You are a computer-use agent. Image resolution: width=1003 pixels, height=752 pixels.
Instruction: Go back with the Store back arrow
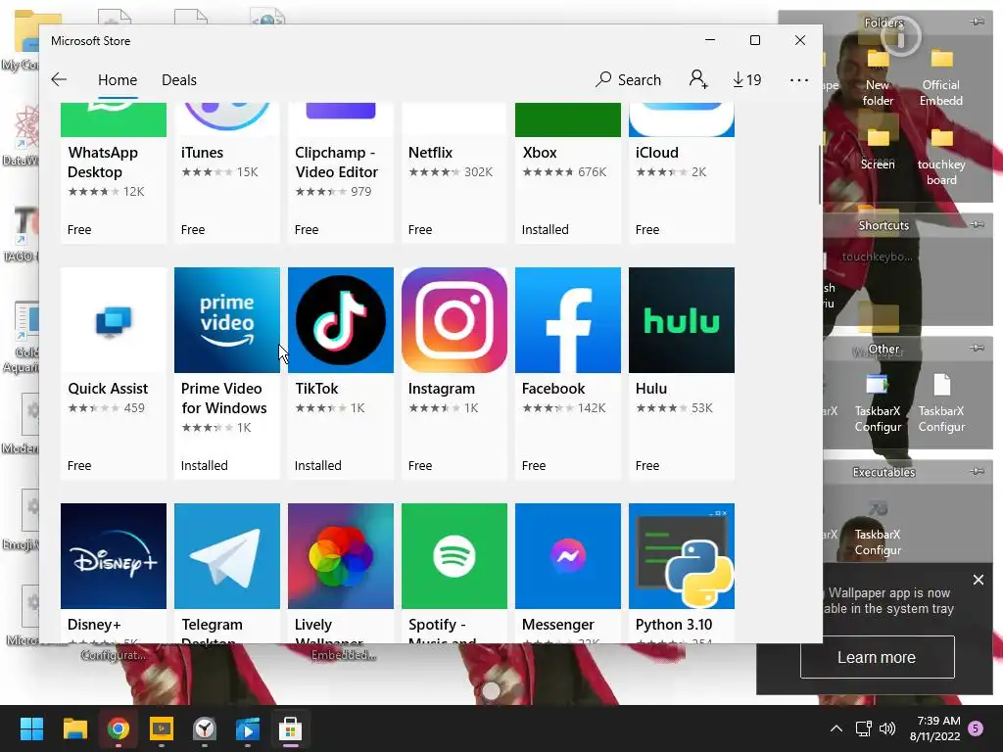(x=59, y=79)
